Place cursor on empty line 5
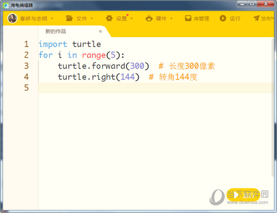 pyautogui.click(x=138, y=87)
